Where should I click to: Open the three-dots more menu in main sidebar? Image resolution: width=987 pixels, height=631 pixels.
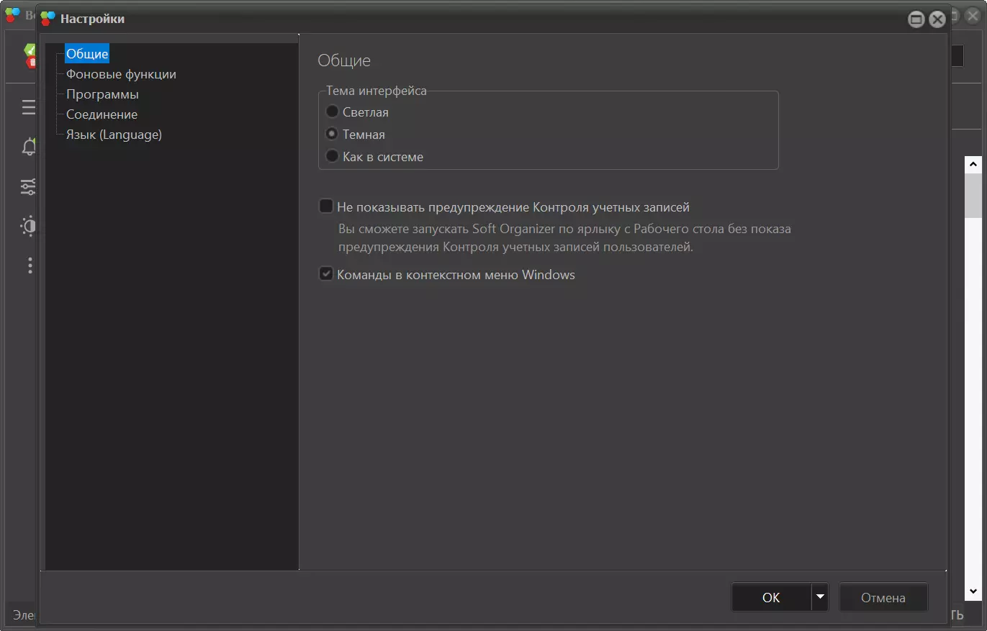(30, 265)
